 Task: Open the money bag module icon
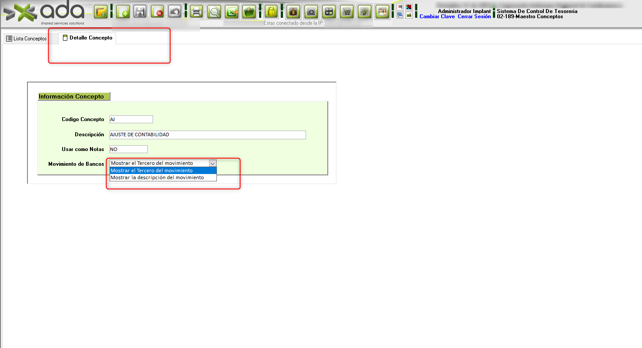coord(293,12)
